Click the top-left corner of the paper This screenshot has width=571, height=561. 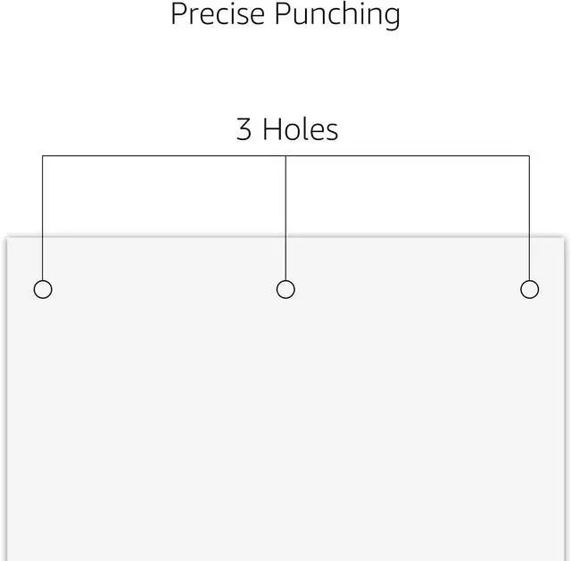coord(8,238)
